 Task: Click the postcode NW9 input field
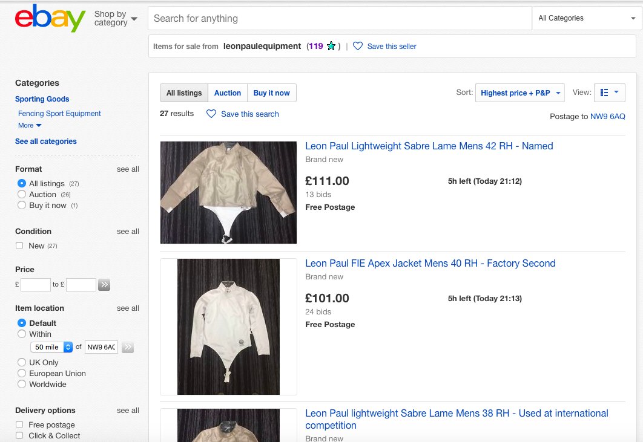click(101, 347)
